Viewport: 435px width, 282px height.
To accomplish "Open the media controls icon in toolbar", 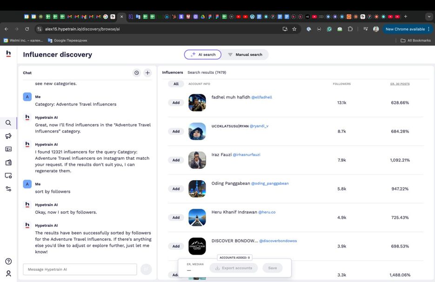I will pos(366,29).
